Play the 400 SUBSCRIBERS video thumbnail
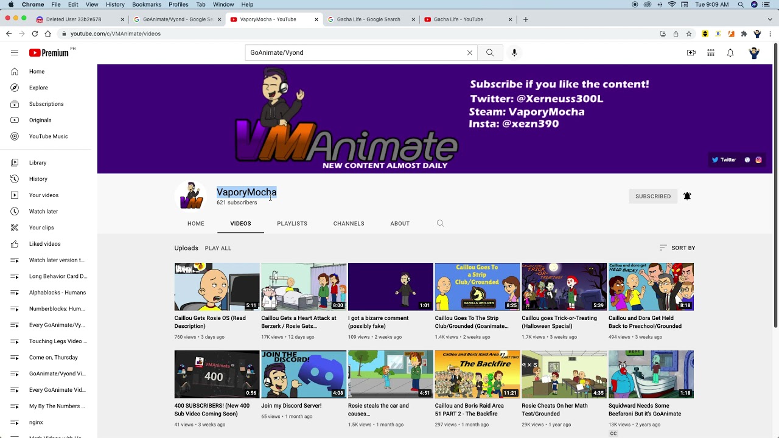This screenshot has width=779, height=438. coord(217,374)
